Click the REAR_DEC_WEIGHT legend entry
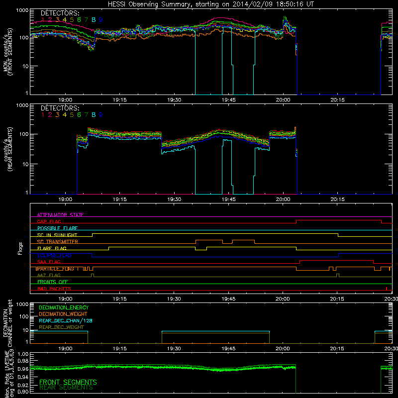This screenshot has height=398, width=398. (x=61, y=327)
